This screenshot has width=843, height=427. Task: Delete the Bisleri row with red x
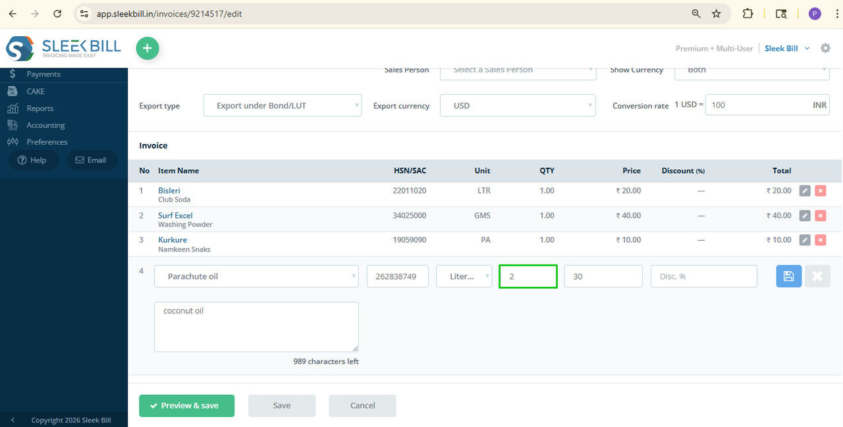pos(820,191)
